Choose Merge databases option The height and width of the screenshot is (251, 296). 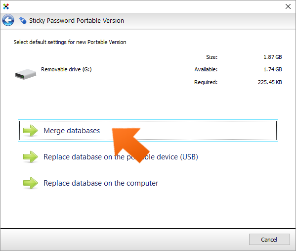(x=148, y=131)
